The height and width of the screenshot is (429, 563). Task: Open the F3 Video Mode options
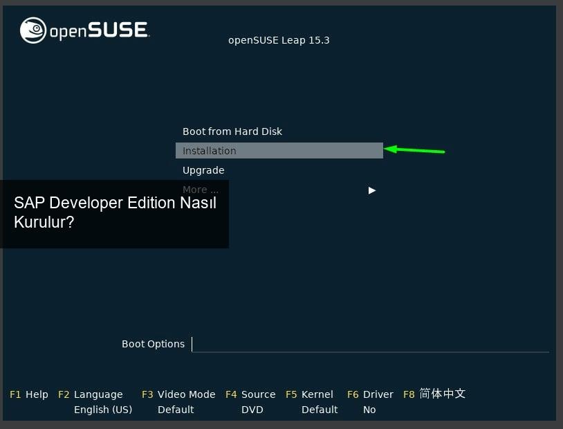[x=178, y=394]
